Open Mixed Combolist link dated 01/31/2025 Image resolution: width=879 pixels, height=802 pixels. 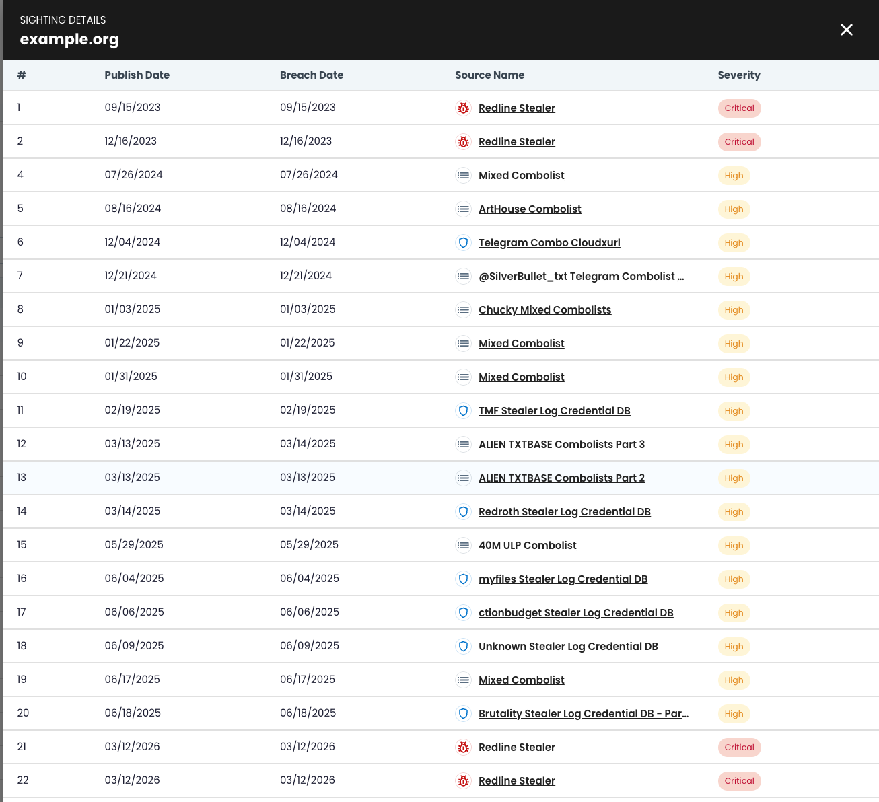coord(522,377)
